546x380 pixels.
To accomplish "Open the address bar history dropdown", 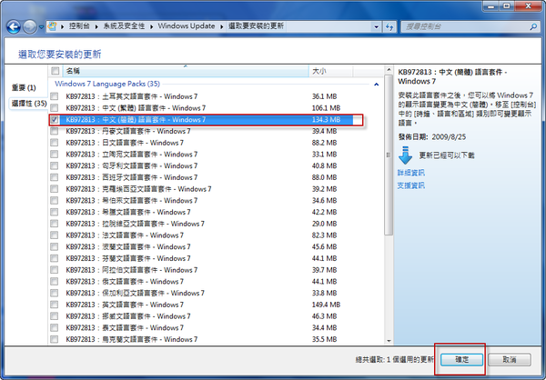I will 376,26.
